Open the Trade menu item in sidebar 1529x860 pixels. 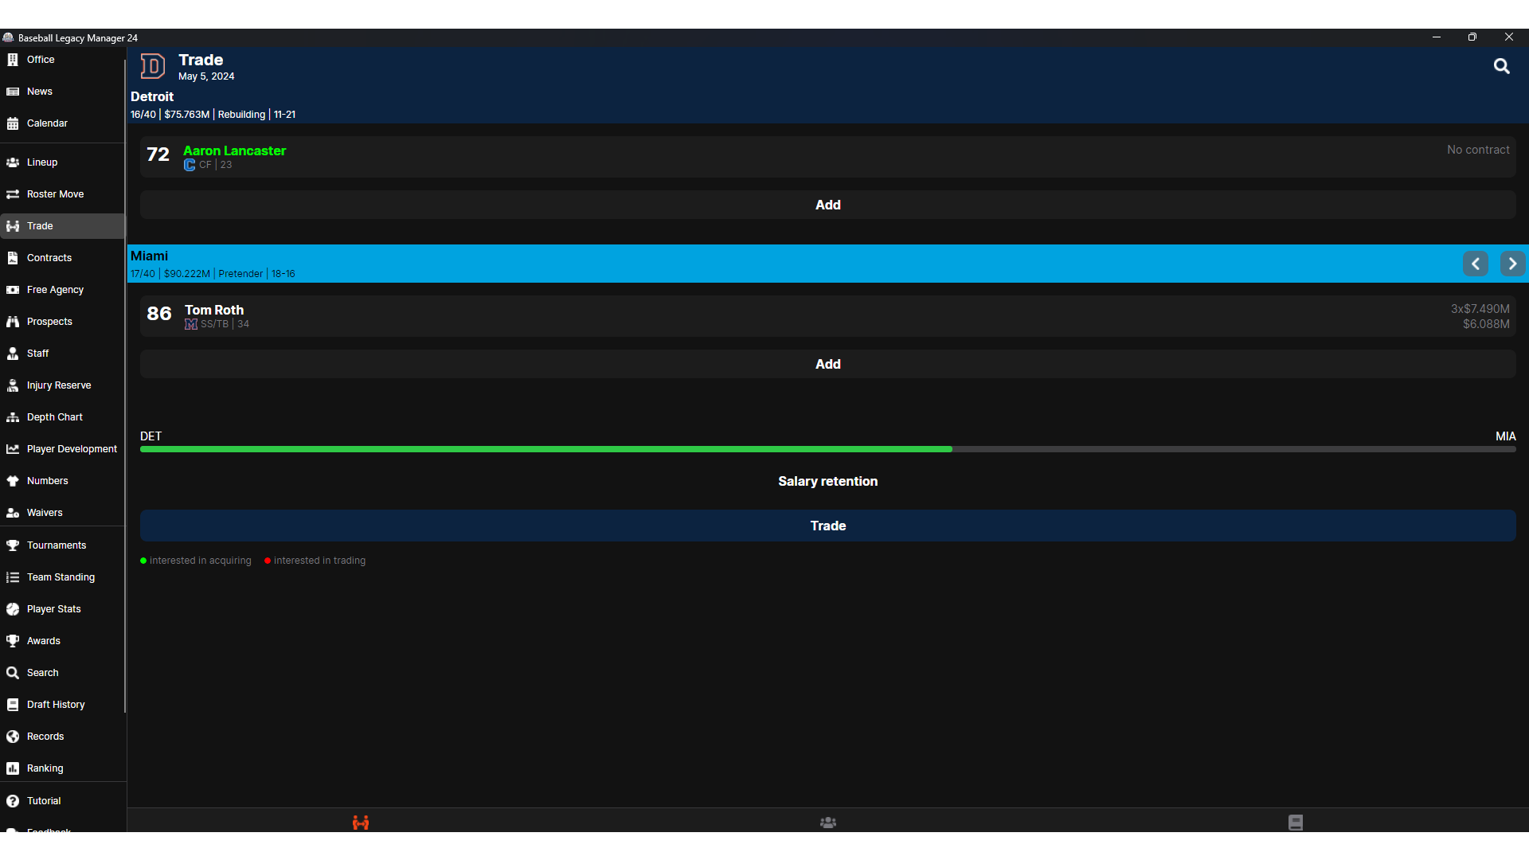point(62,226)
